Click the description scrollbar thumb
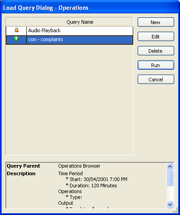The image size is (180, 215). coord(170,178)
